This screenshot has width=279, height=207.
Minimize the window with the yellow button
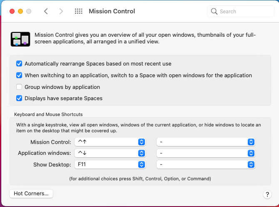click(20, 11)
